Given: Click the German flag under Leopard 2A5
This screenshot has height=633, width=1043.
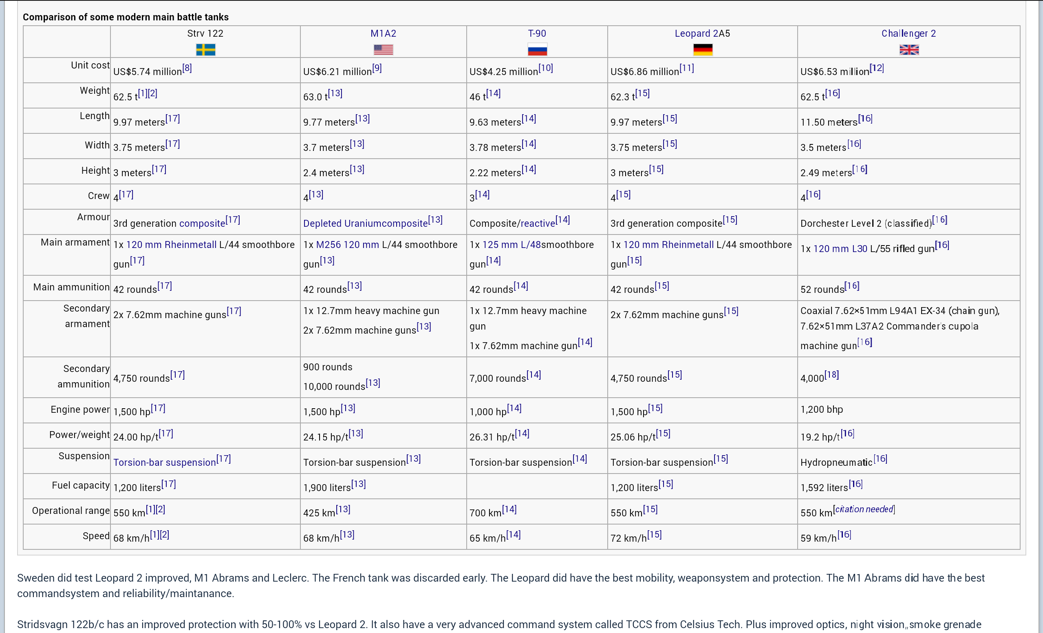Looking at the screenshot, I should click(x=703, y=50).
